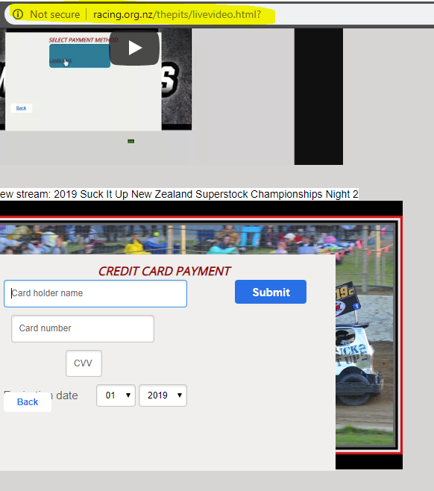Click the Back link inside the video preview
Screen dimensions: 434x491
pyautogui.click(x=21, y=108)
